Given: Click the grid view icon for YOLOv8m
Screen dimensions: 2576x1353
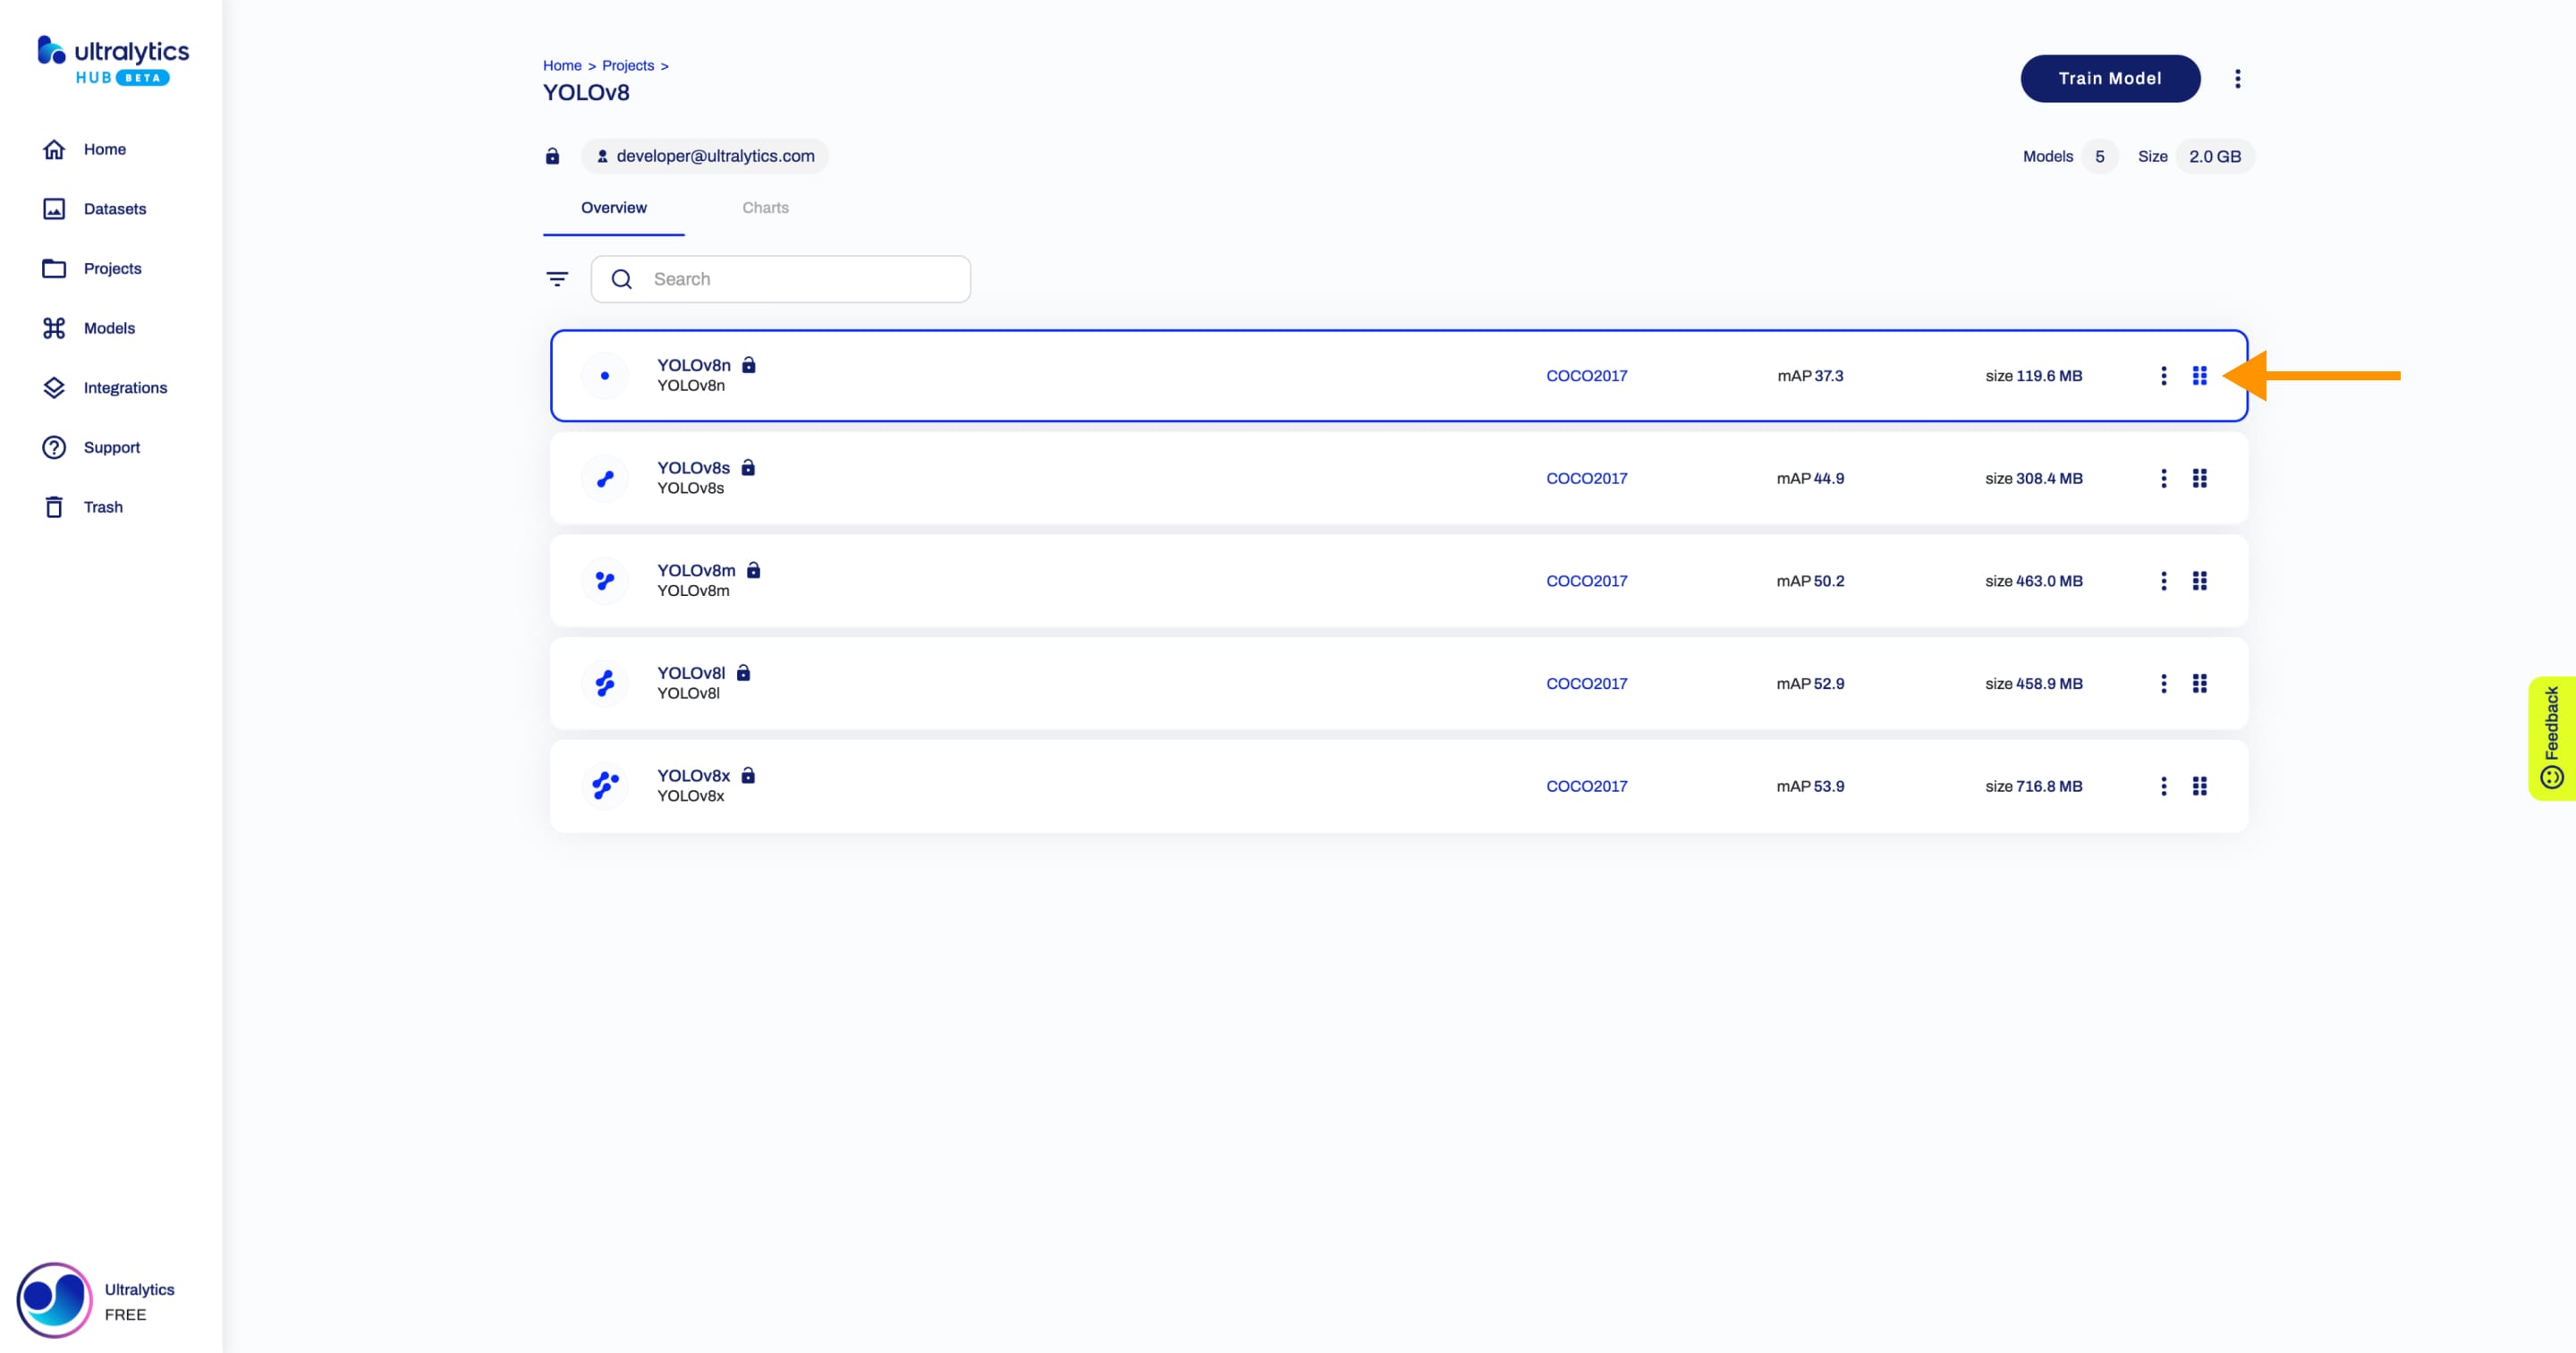Looking at the screenshot, I should pos(2199,579).
